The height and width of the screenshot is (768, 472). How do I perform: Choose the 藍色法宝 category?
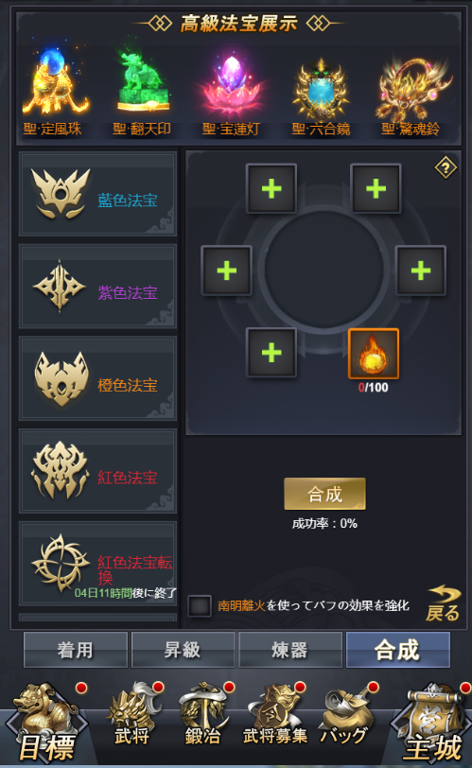[98, 194]
